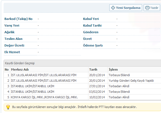This screenshot has width=161, height=113.
Task: Select row with Yurtdışı Gönderi Geliş Kaydı Yapıldı
Action: [82, 81]
